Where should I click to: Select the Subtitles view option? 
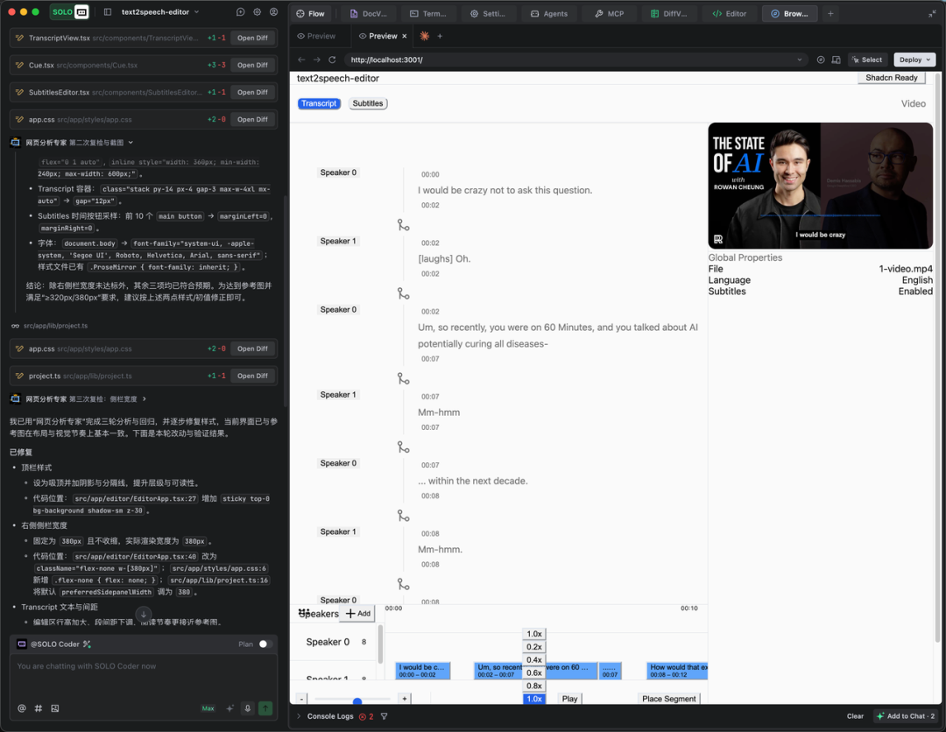coord(368,103)
